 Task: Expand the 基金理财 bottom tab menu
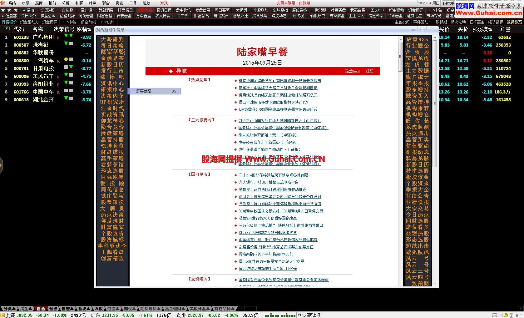point(184,309)
